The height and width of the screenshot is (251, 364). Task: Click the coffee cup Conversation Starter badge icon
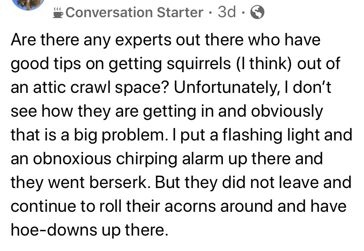click(57, 12)
